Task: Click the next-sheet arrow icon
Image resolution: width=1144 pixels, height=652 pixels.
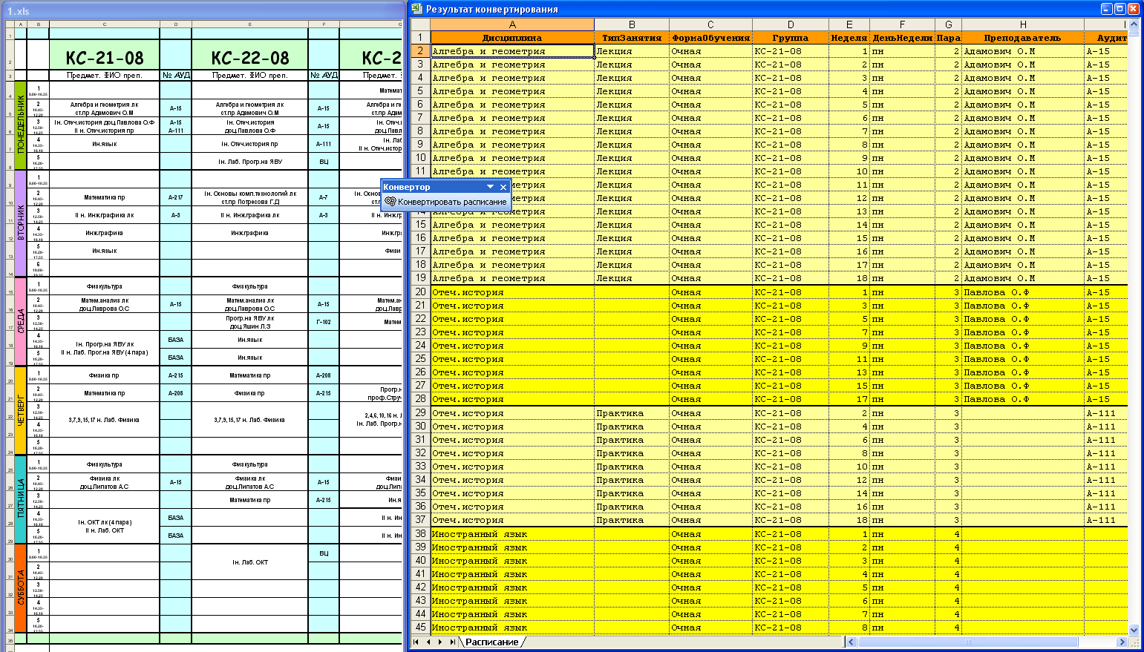Action: tap(441, 643)
